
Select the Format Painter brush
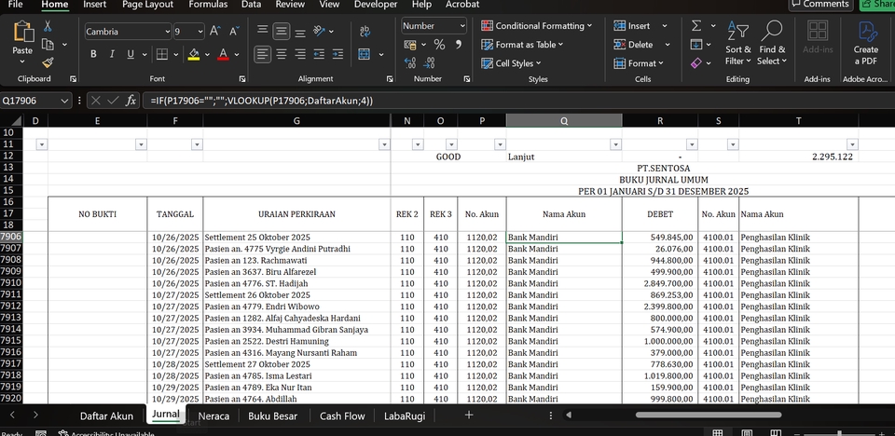(x=48, y=61)
